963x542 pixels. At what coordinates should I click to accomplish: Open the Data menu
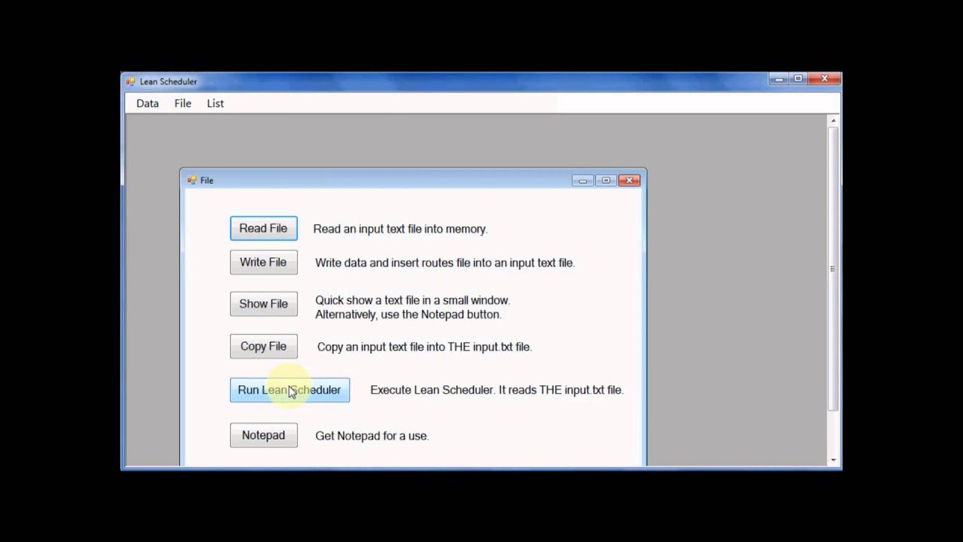(x=147, y=103)
